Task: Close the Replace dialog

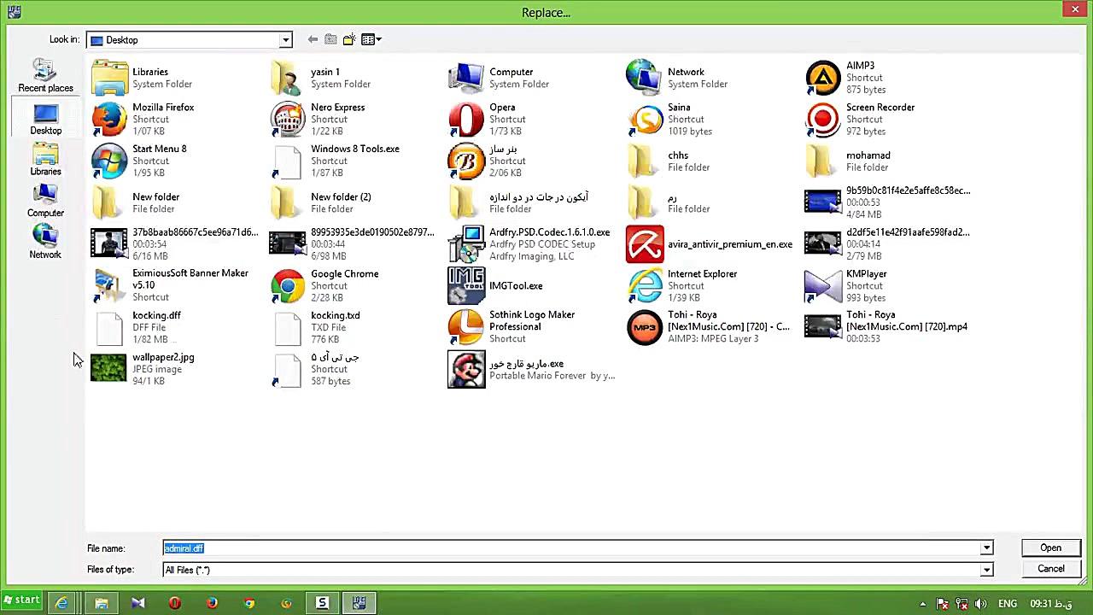Action: [x=1074, y=9]
